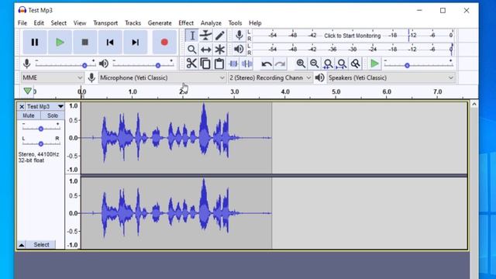Screen dimensions: 496x279
Task: Collapse the track with the up-arrow button
Action: 22,245
